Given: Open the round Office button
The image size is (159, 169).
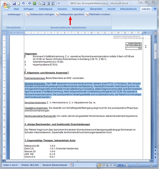Looking at the screenshot, I should [6, 5].
